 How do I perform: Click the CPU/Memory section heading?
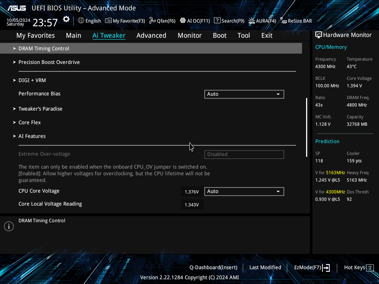click(331, 47)
